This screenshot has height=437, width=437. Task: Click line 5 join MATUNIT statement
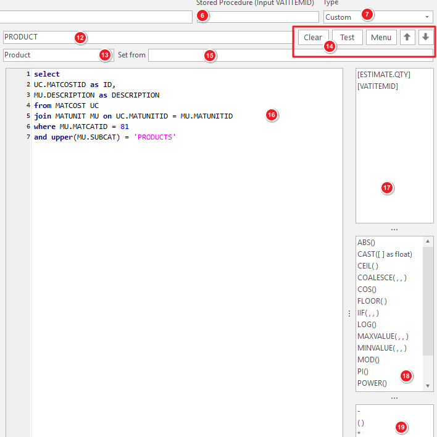(x=133, y=116)
